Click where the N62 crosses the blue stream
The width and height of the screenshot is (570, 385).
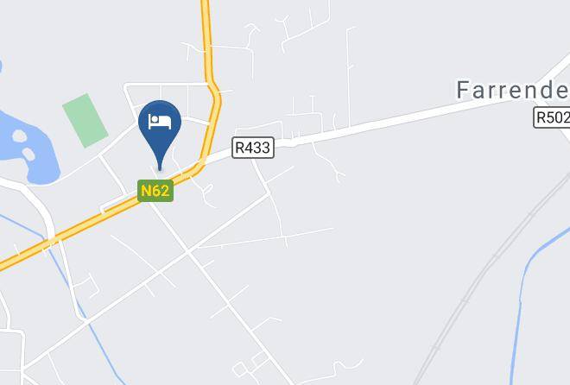(50, 241)
